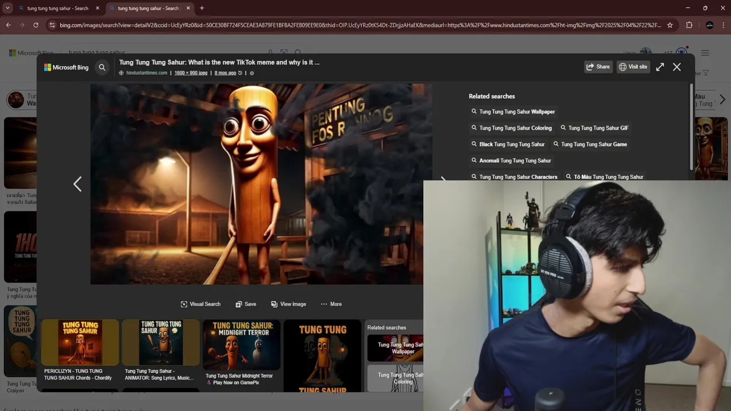This screenshot has width=731, height=411.
Task: Close the Bing image detail viewer
Action: (677, 67)
